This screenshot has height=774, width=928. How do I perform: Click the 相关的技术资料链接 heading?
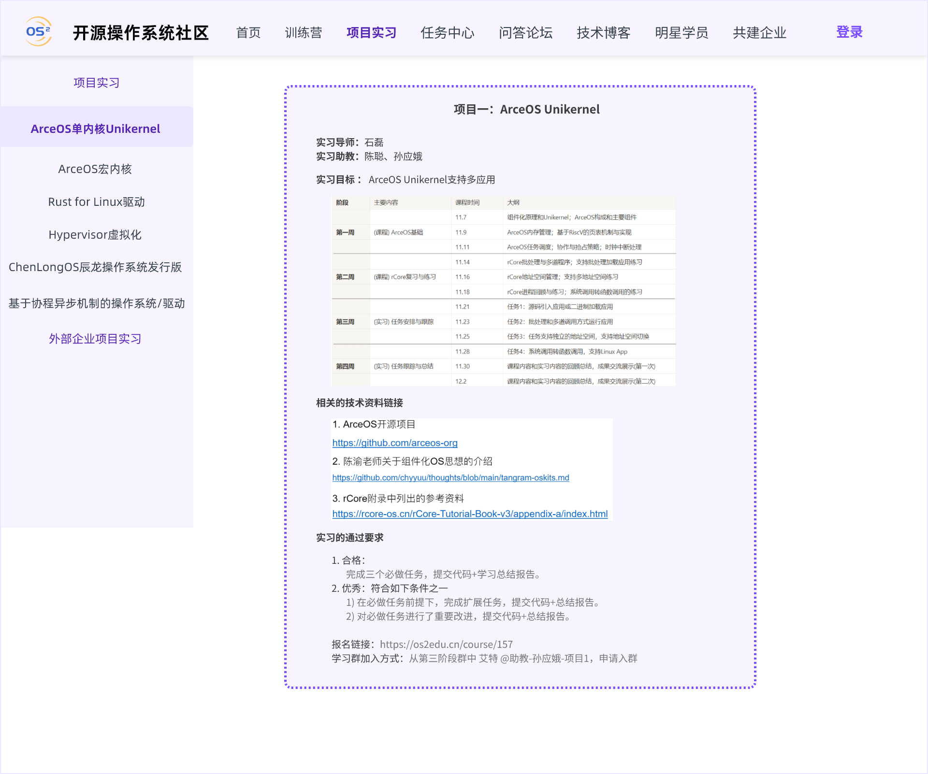pyautogui.click(x=360, y=402)
